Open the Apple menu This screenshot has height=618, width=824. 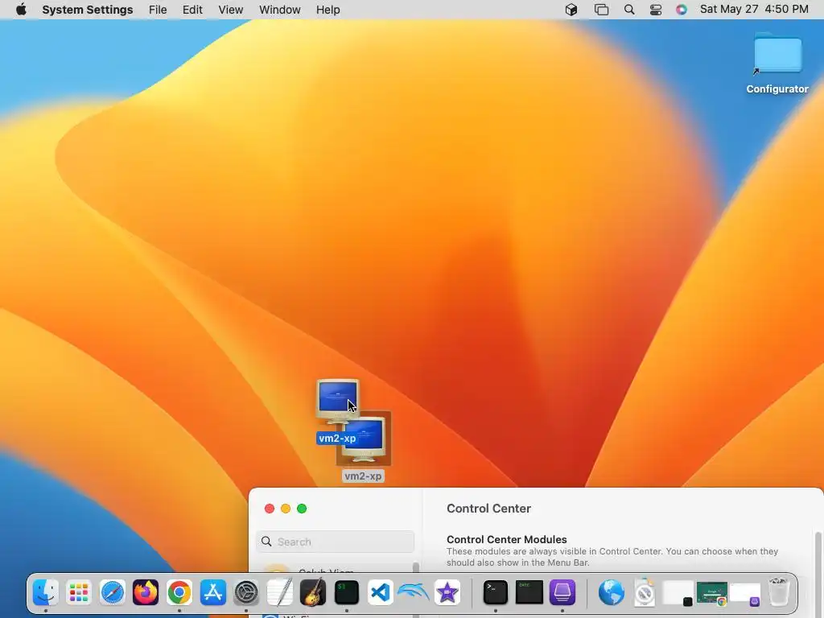(21, 10)
